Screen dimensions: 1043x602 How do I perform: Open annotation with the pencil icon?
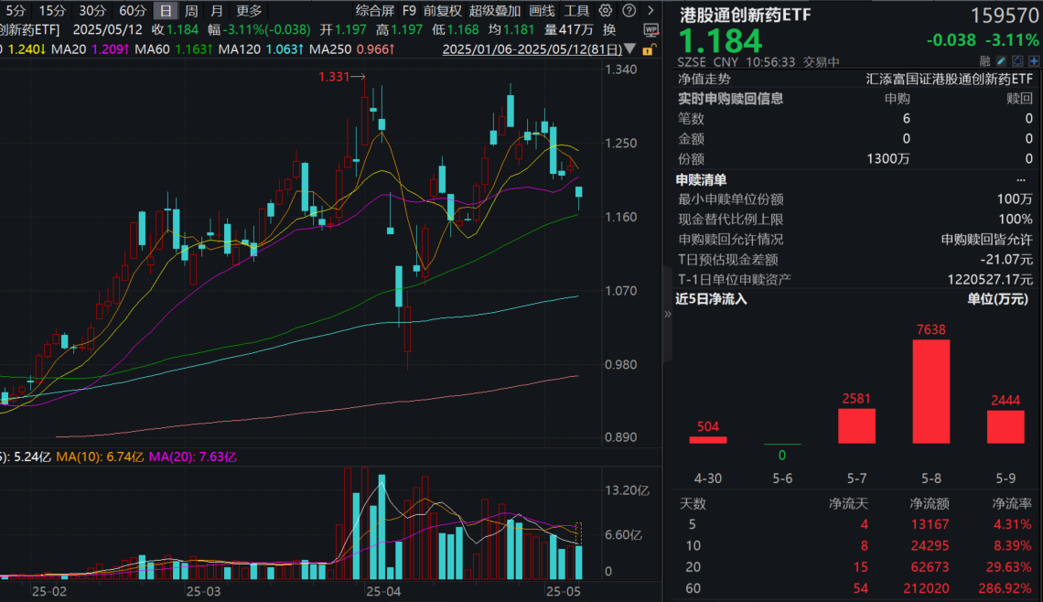coord(1000,59)
